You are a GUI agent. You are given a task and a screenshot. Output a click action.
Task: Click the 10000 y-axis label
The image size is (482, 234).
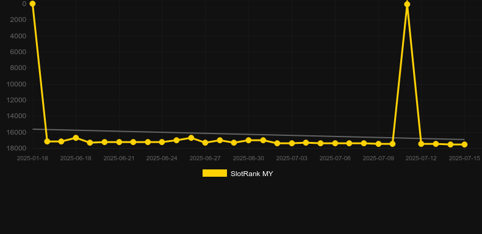pos(16,84)
